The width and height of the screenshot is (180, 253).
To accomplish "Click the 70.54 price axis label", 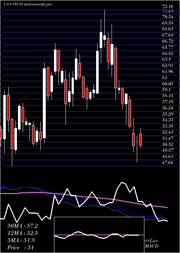I will click(168, 17).
